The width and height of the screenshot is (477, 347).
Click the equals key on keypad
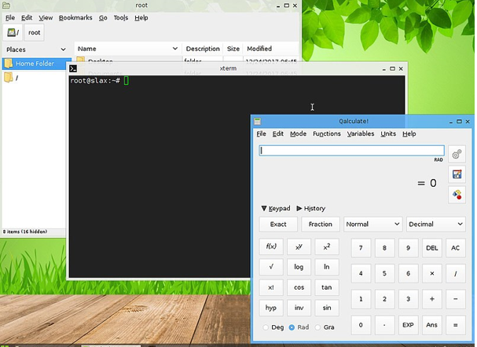456,325
